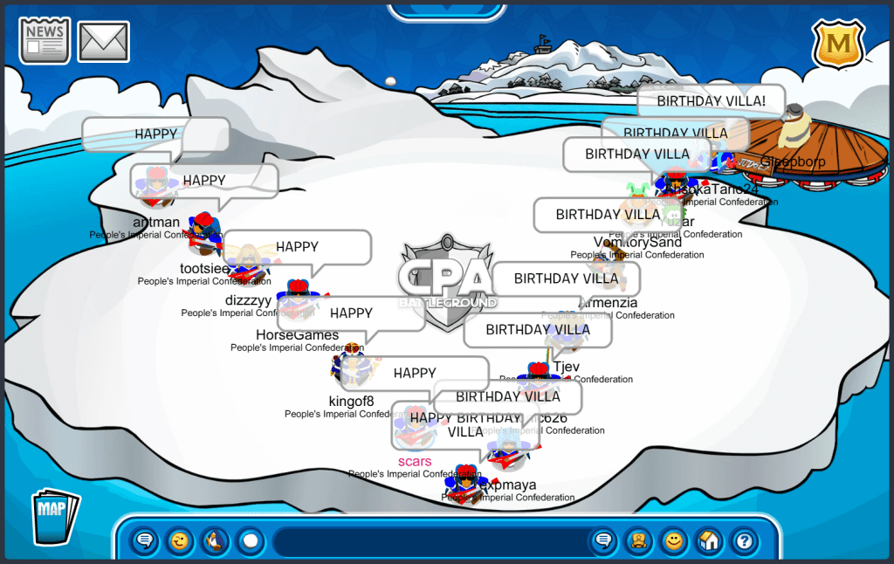
Task: Open safe chat messages speech bubble
Action: point(145,541)
